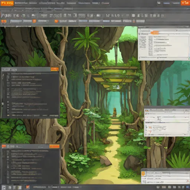Click the round orange icon in the options bar

56,21
